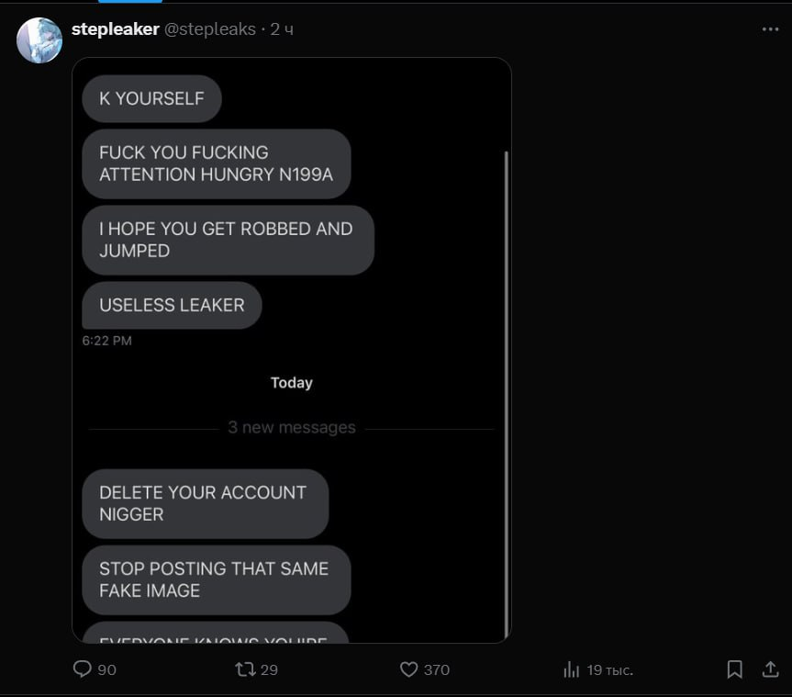Screen dimensions: 792x697
Task: Click the 29 reposts count
Action: [269, 669]
